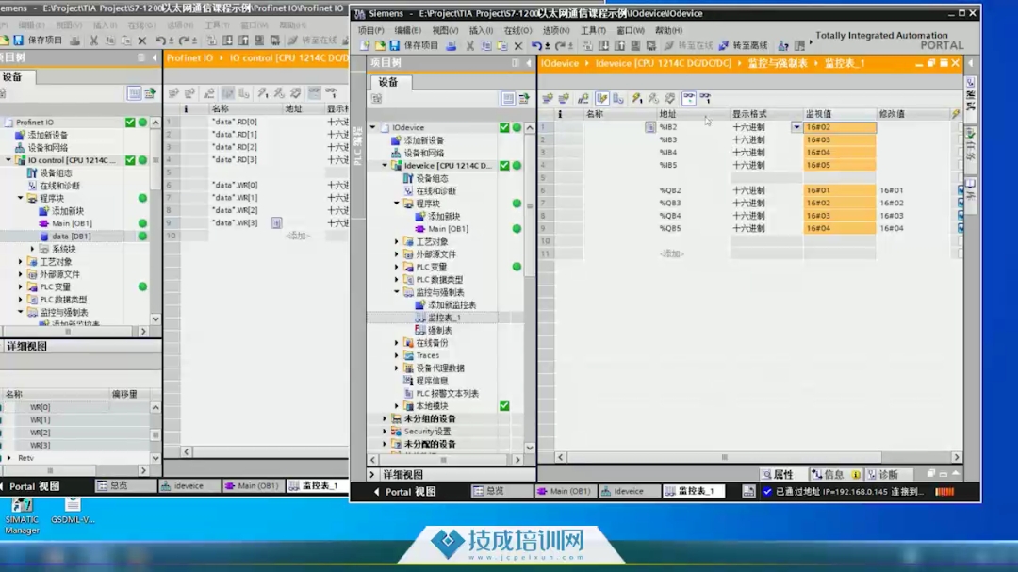Click the second add row icon in watch table toolbar
The image size is (1018, 572).
[x=564, y=98]
